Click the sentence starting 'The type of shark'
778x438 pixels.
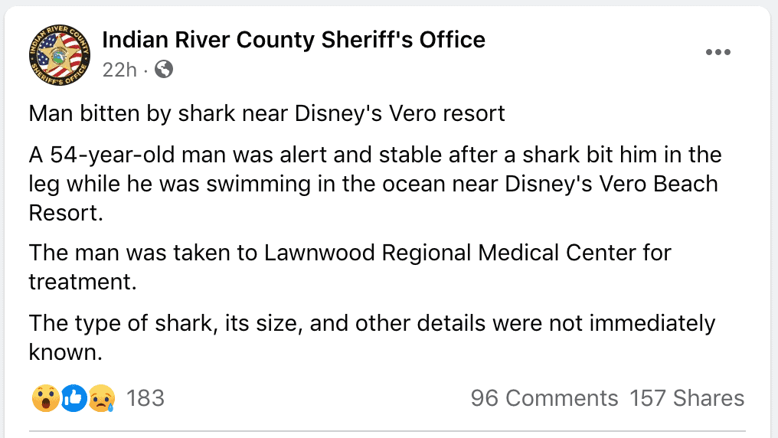pos(372,338)
